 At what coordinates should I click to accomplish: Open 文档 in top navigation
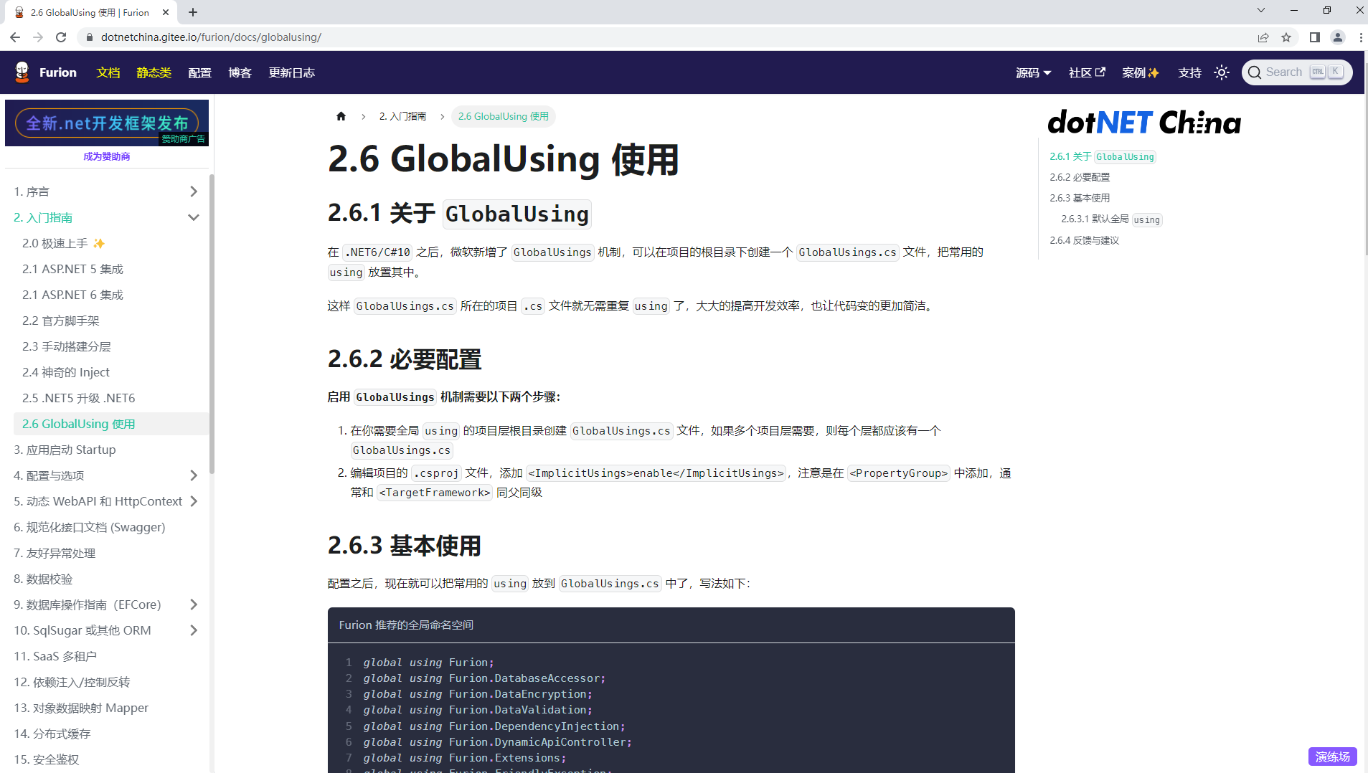pos(108,72)
